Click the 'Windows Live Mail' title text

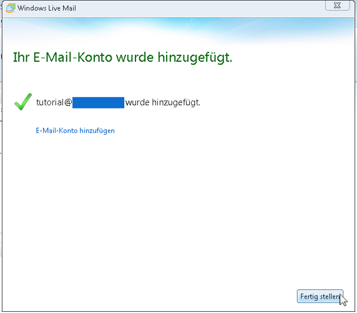pos(47,8)
